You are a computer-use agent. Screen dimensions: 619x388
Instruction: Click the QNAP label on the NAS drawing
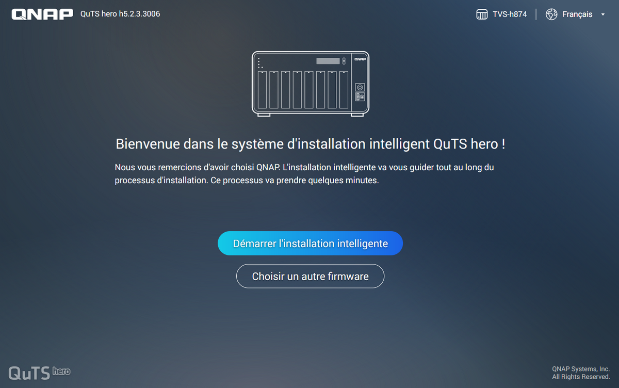(360, 60)
